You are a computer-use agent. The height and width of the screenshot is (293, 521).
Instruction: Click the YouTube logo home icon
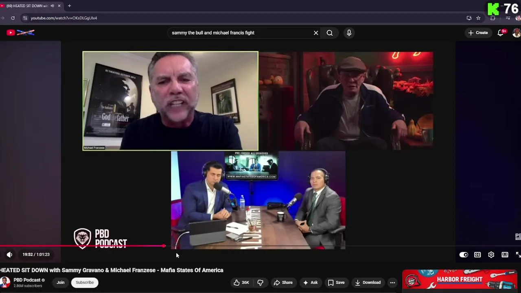[20, 33]
